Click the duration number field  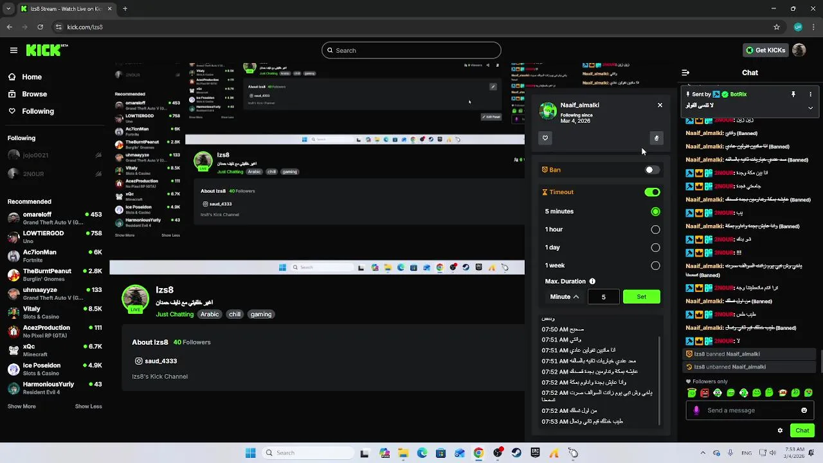(x=603, y=296)
